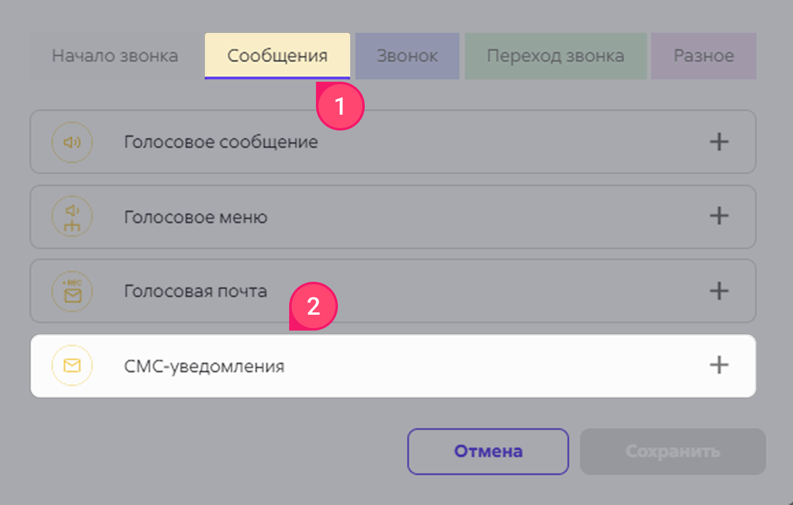Click the speaker icon for Голосовое сообщение
The width and height of the screenshot is (793, 505).
(x=72, y=142)
